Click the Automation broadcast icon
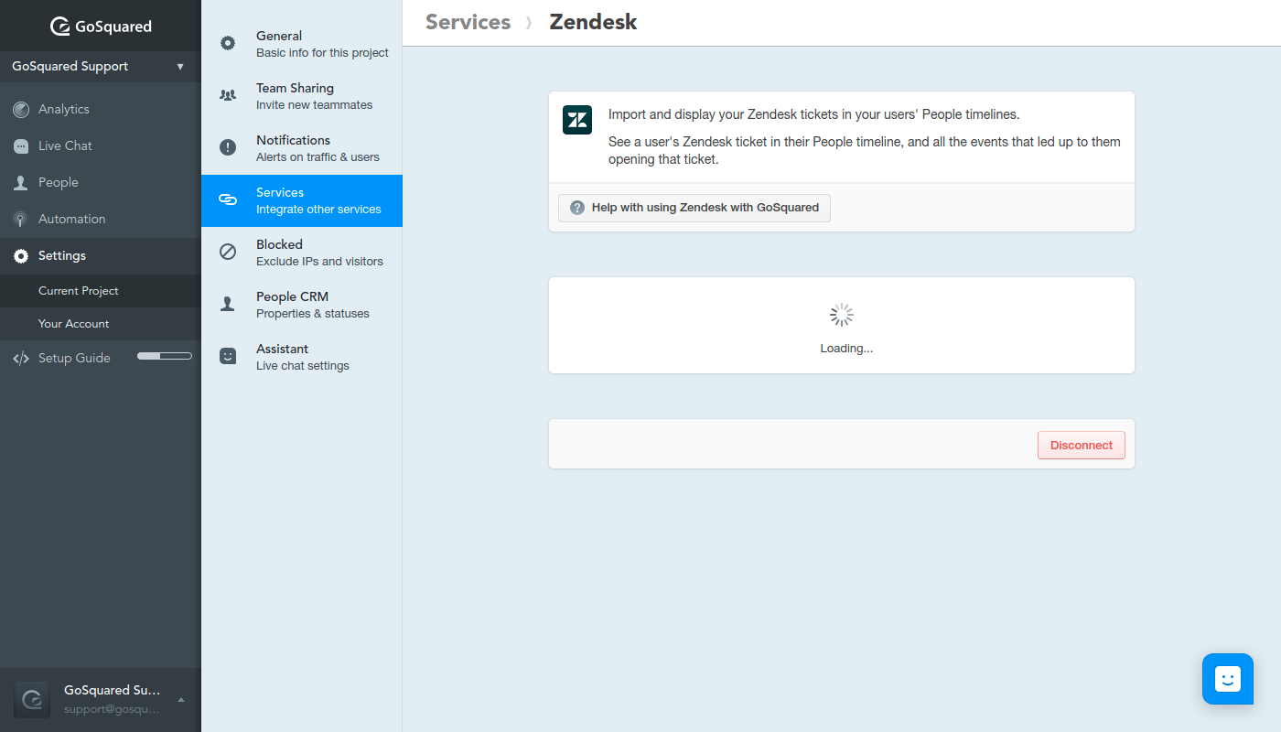The width and height of the screenshot is (1281, 732). (21, 220)
